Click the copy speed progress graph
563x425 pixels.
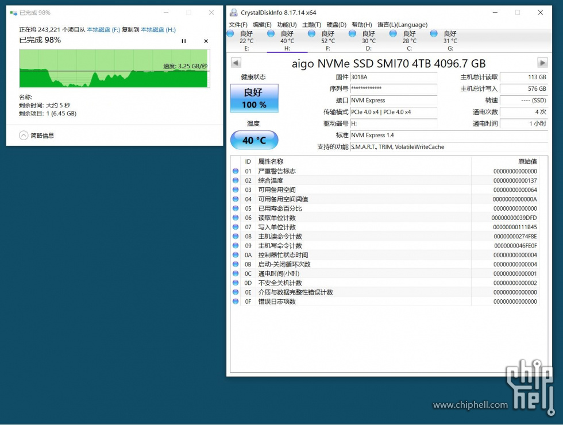pyautogui.click(x=114, y=68)
